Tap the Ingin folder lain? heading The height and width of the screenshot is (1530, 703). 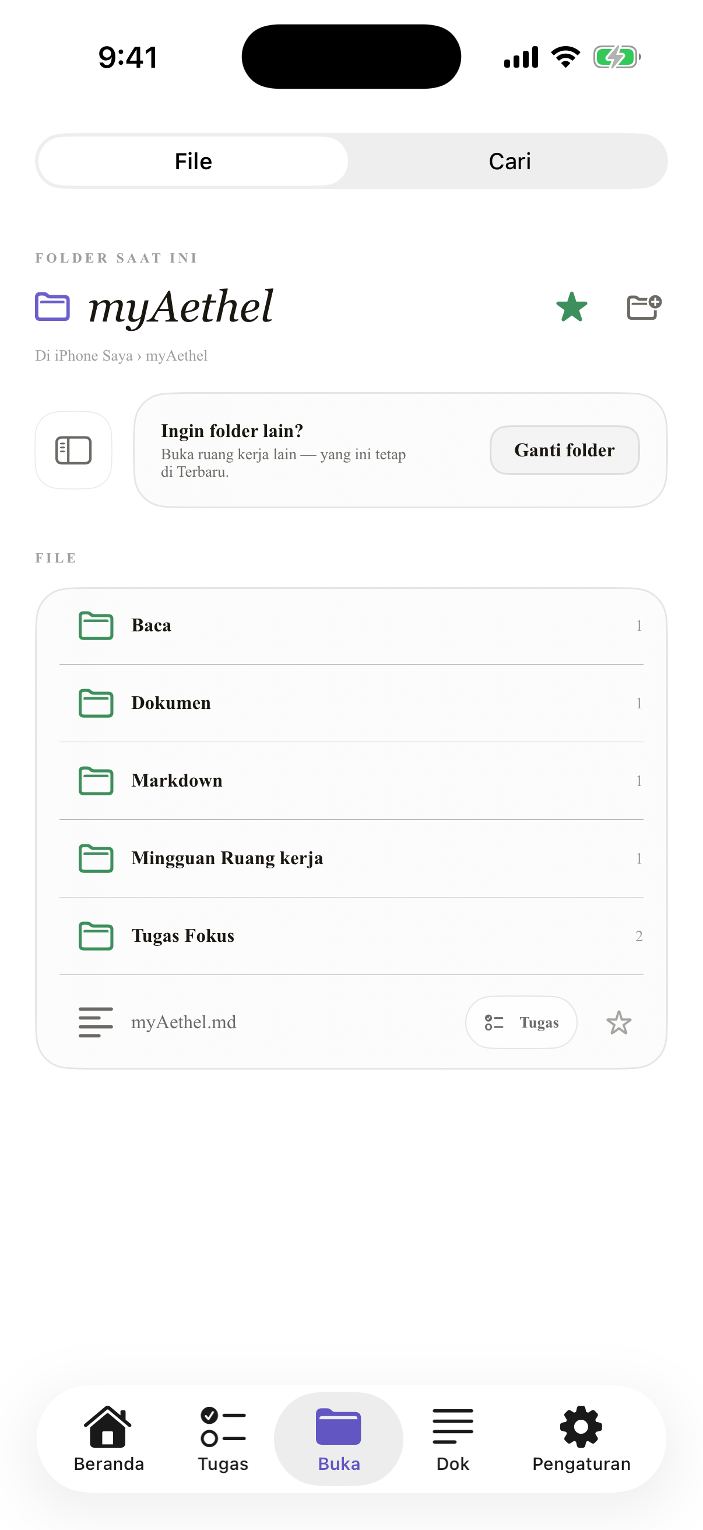pos(232,431)
